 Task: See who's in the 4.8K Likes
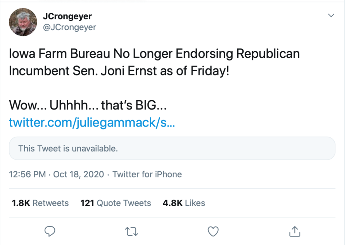click(x=184, y=203)
